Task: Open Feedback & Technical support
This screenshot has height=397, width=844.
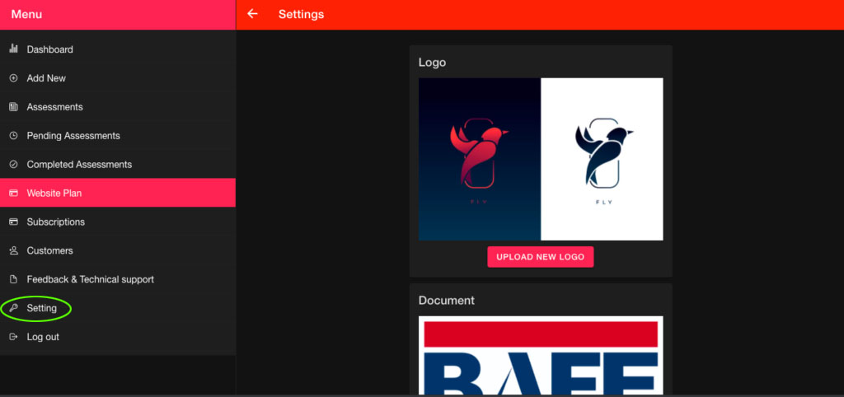Action: [x=118, y=280]
